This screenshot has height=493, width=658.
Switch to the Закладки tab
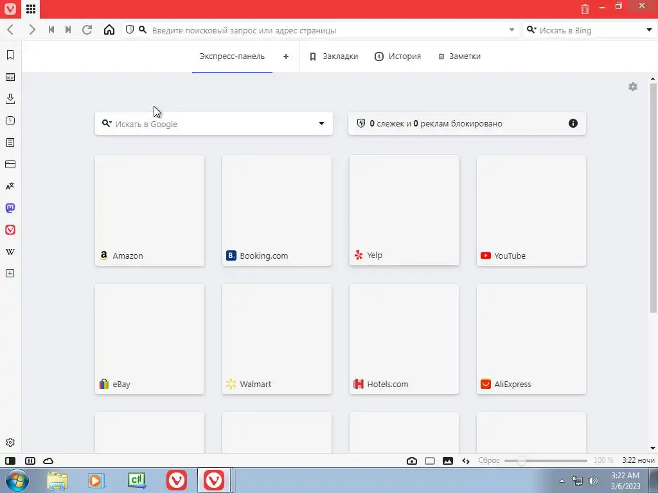333,56
